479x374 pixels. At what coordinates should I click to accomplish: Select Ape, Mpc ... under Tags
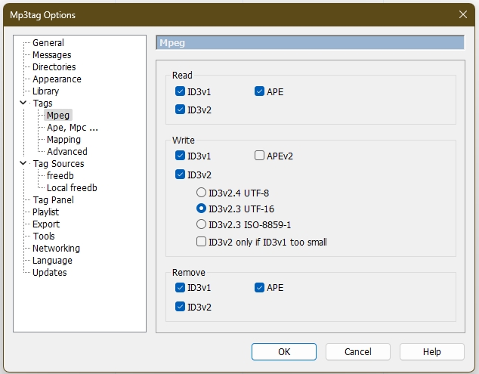pyautogui.click(x=73, y=128)
